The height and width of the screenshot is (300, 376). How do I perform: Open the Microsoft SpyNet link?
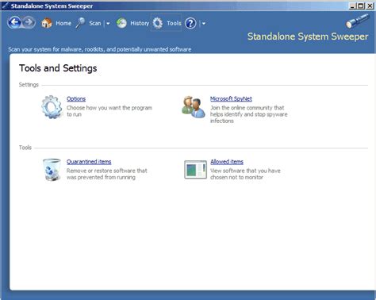231,98
